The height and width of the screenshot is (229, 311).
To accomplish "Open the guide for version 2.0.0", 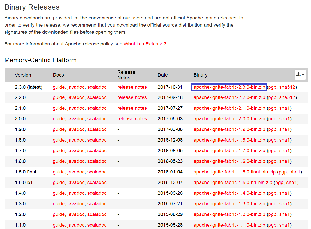I will (x=59, y=119).
